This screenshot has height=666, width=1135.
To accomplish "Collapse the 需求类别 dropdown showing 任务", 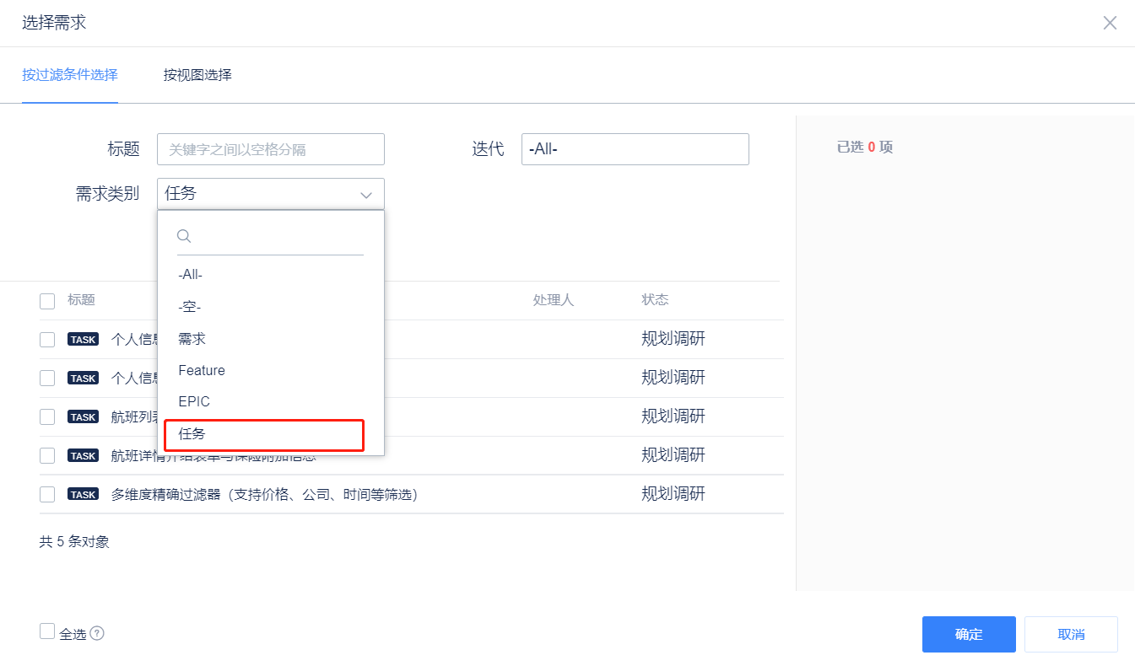I will point(271,194).
